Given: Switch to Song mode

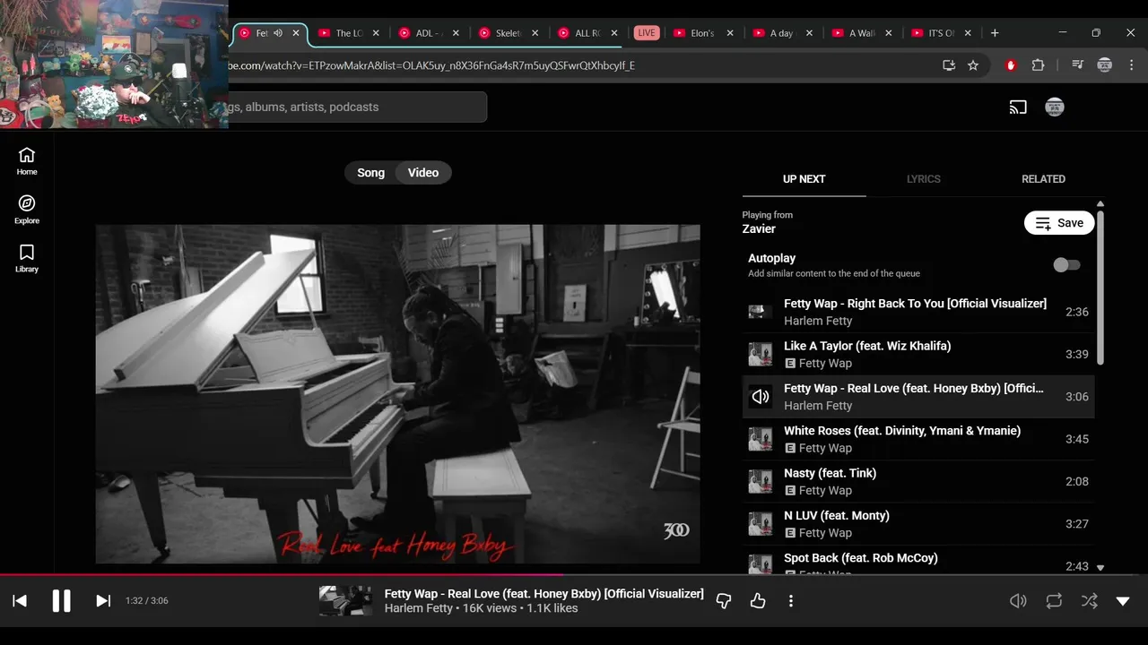Looking at the screenshot, I should pyautogui.click(x=370, y=173).
